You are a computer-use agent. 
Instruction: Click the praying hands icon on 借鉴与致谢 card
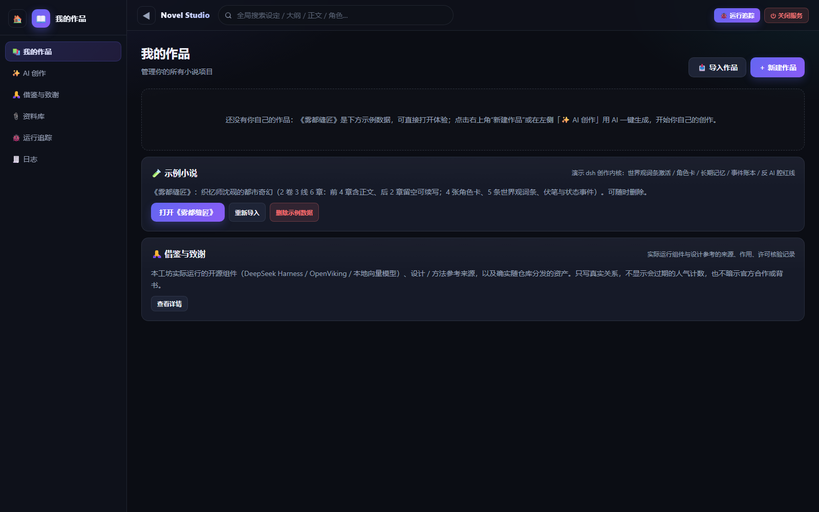click(x=157, y=254)
